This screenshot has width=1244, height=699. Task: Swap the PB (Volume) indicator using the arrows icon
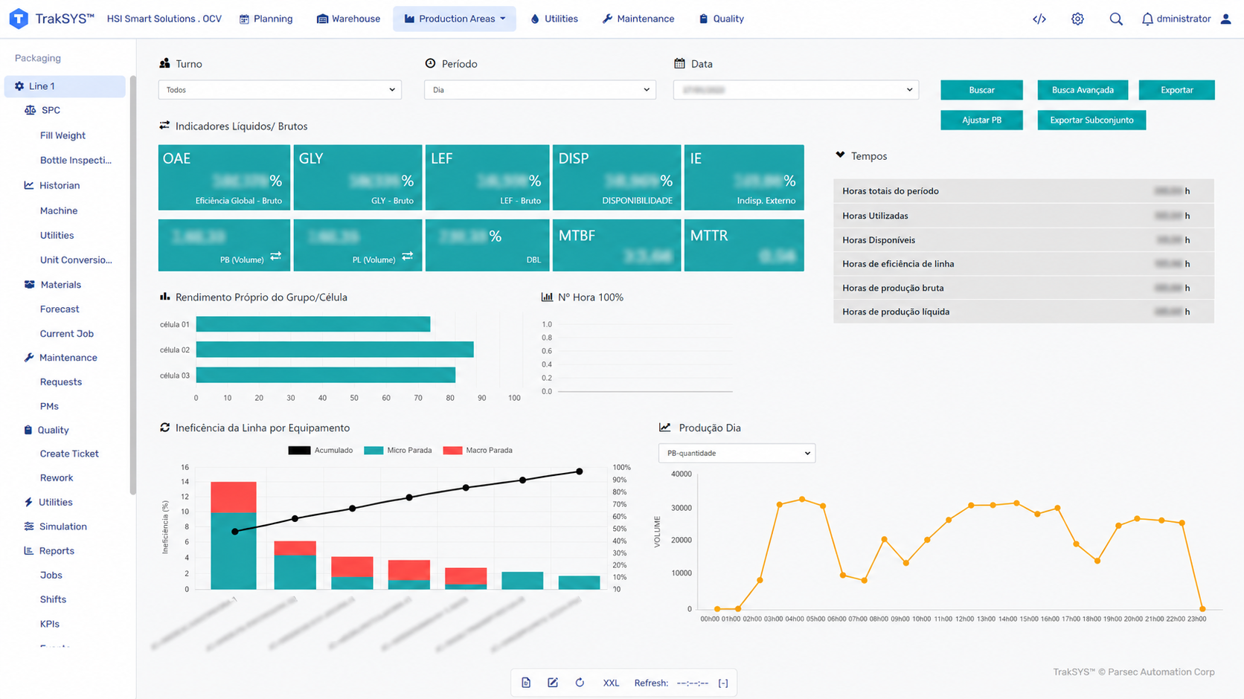[276, 256]
